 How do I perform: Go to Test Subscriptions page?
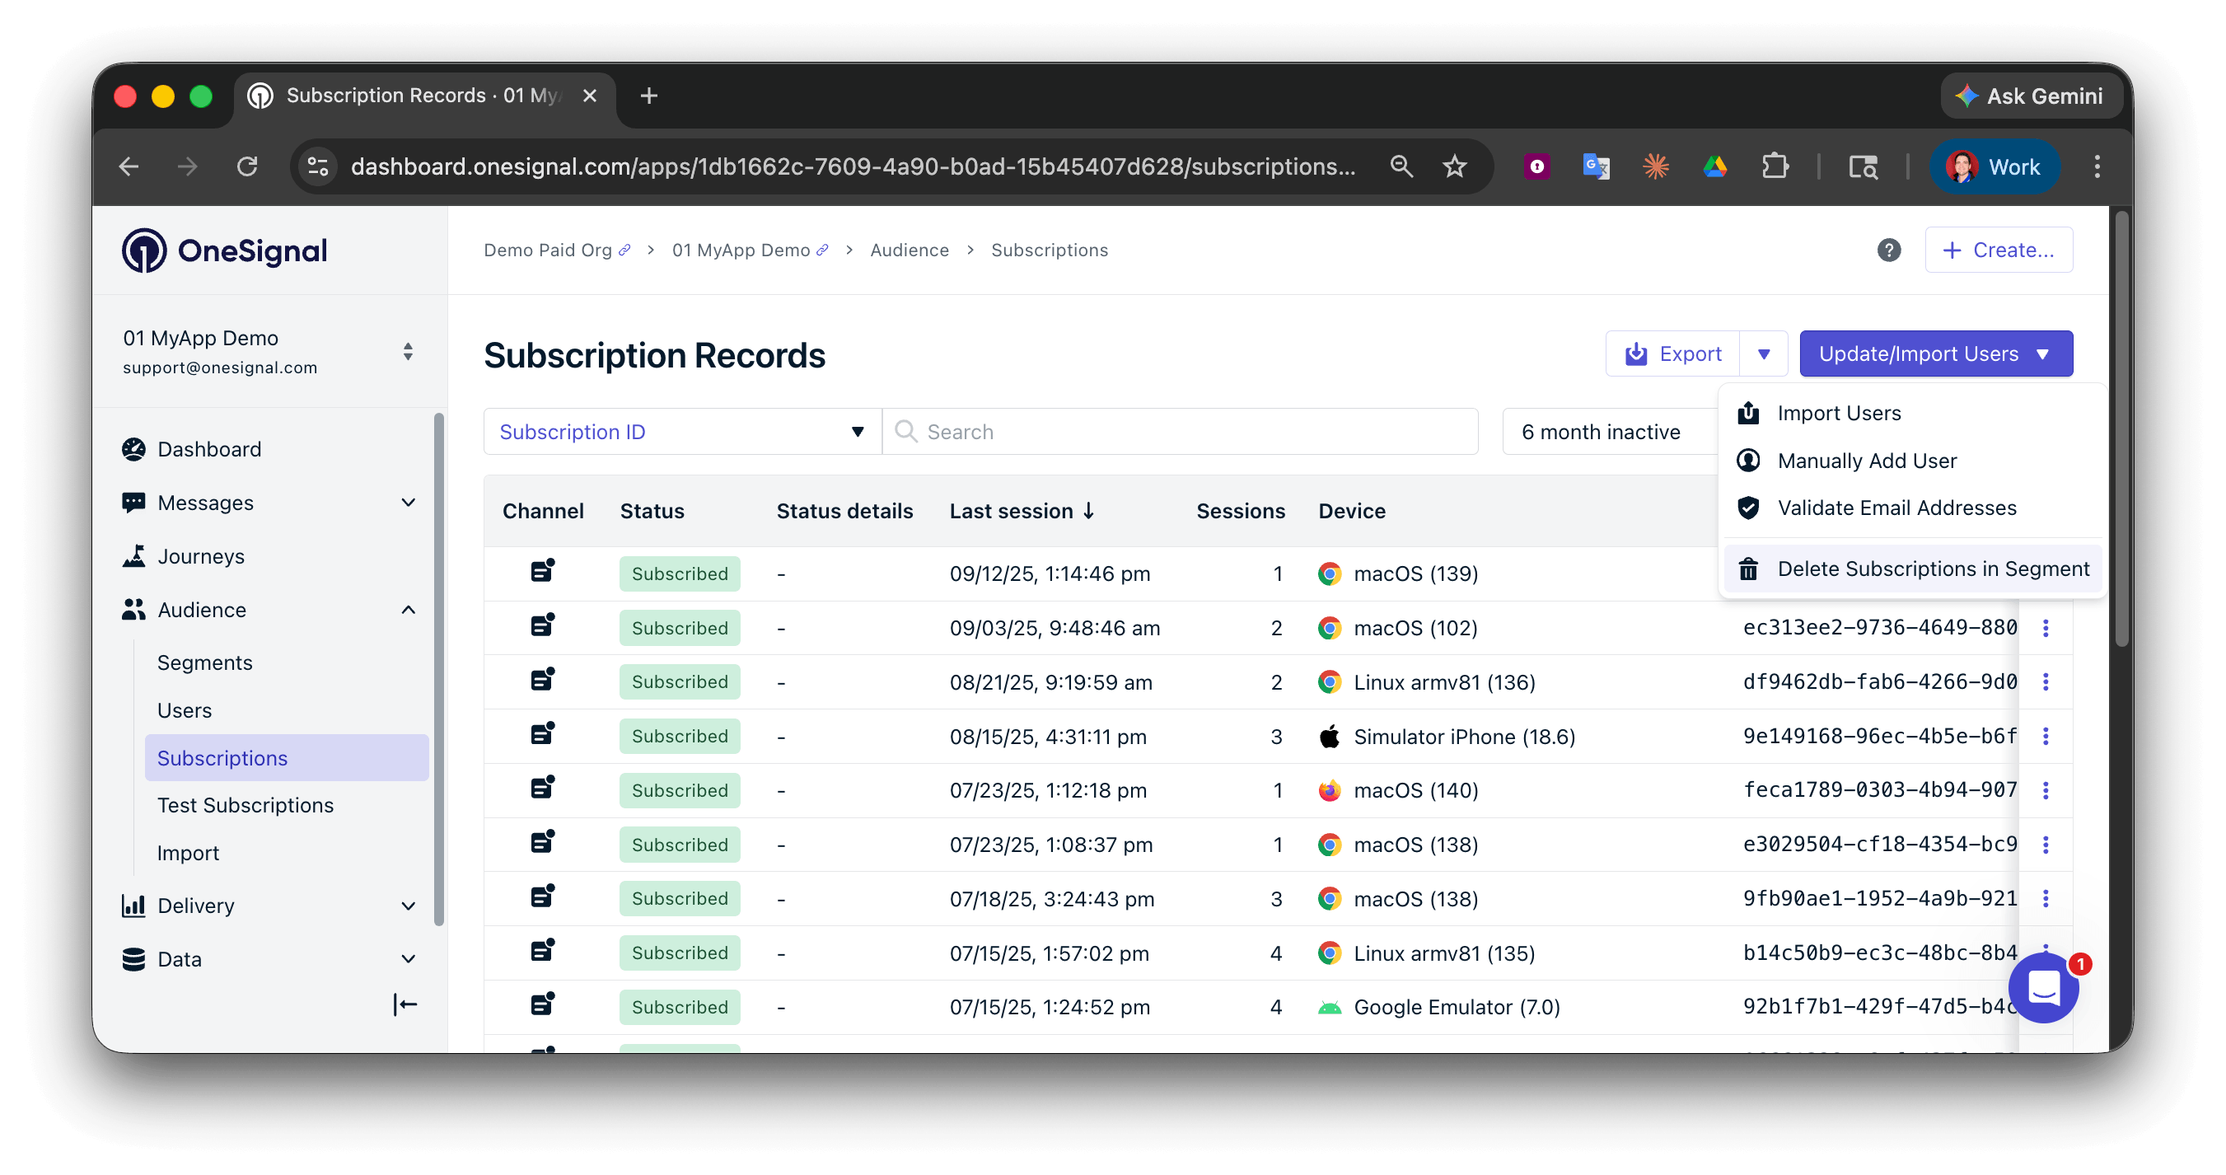pyautogui.click(x=245, y=805)
